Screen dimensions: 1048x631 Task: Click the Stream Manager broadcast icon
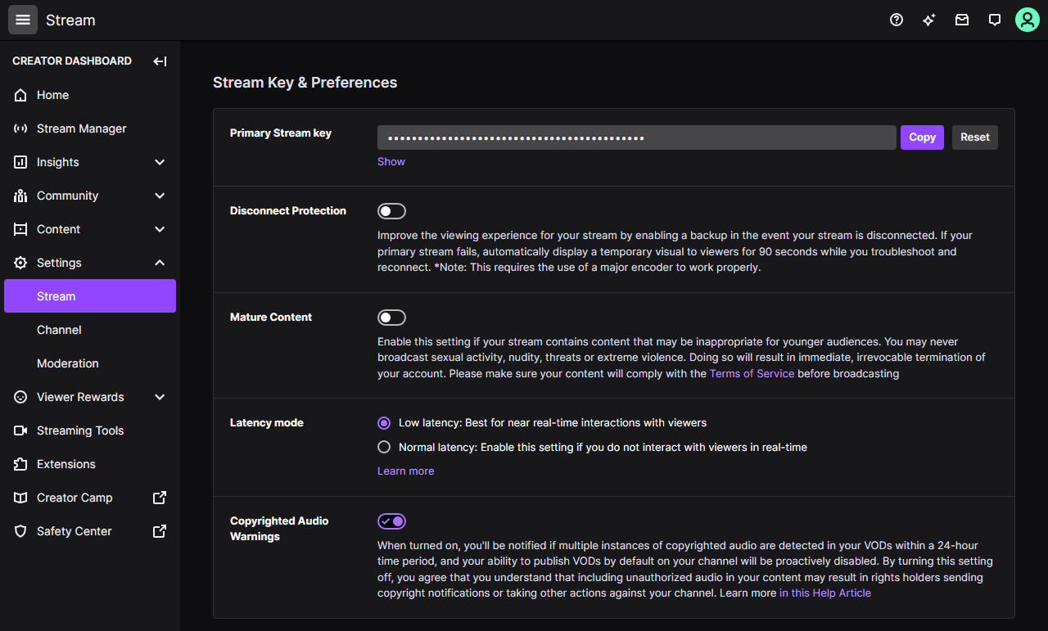pyautogui.click(x=21, y=128)
